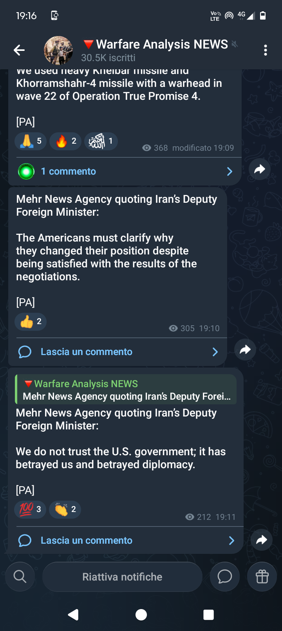The width and height of the screenshot is (282, 631).
Task: Open the 1 commento link
Action: point(69,171)
